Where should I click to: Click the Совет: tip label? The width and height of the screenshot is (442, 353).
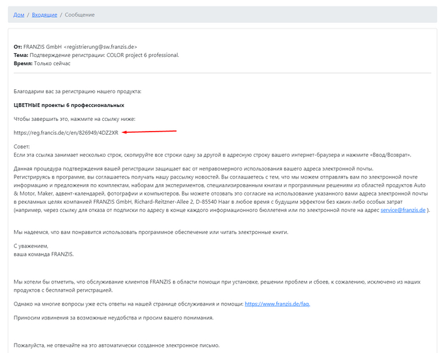coord(22,146)
